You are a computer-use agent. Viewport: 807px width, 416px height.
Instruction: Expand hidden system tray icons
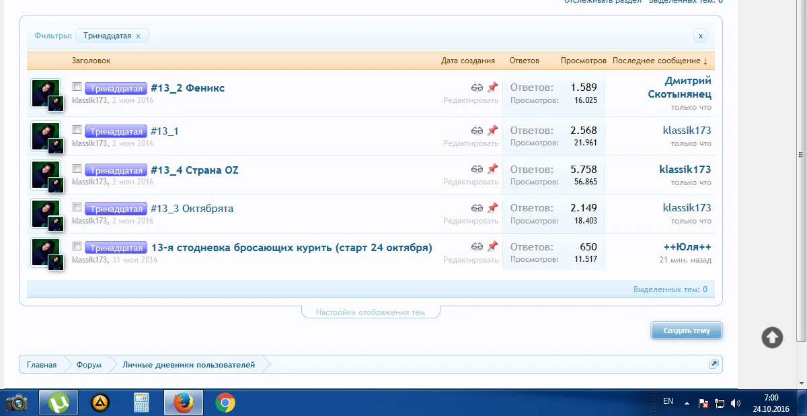(x=686, y=402)
